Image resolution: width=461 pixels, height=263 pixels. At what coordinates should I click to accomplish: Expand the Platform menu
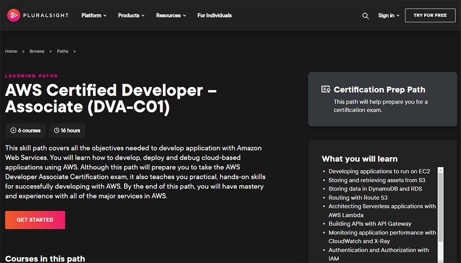click(x=94, y=15)
